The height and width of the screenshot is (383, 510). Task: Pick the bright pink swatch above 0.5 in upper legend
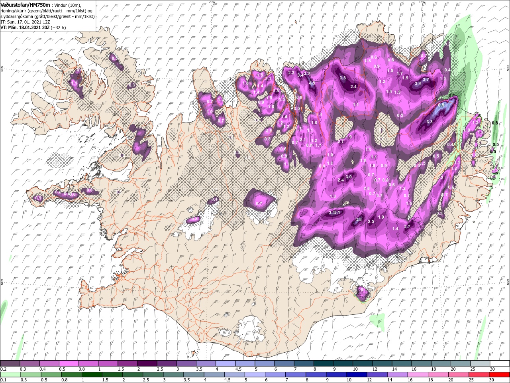tap(69, 363)
